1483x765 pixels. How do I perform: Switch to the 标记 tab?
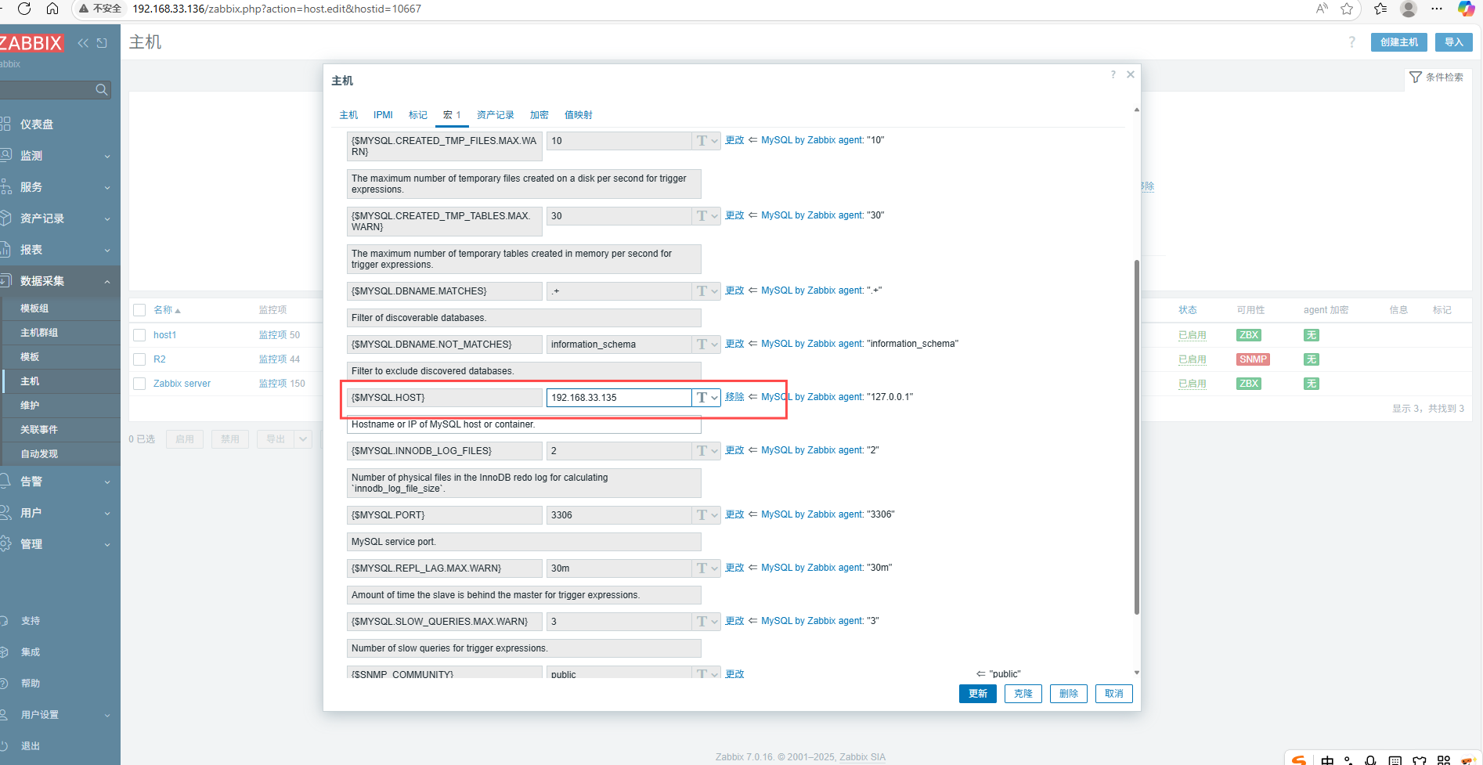(418, 115)
